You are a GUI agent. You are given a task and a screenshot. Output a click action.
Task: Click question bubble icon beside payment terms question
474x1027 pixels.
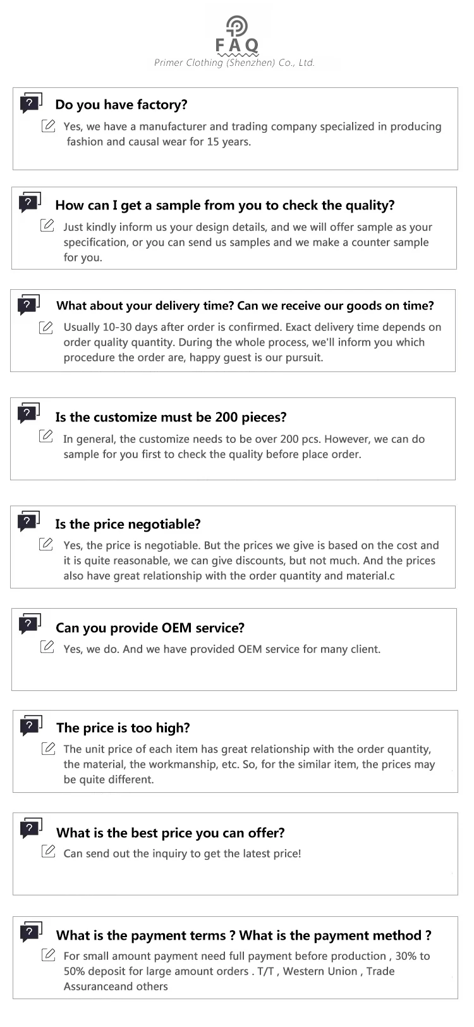[x=31, y=932]
